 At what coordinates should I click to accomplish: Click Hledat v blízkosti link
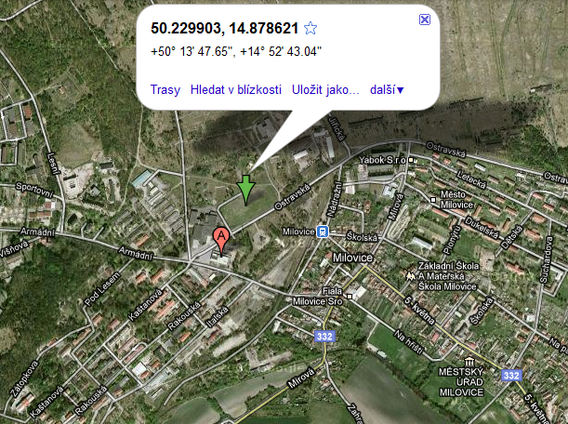point(236,89)
